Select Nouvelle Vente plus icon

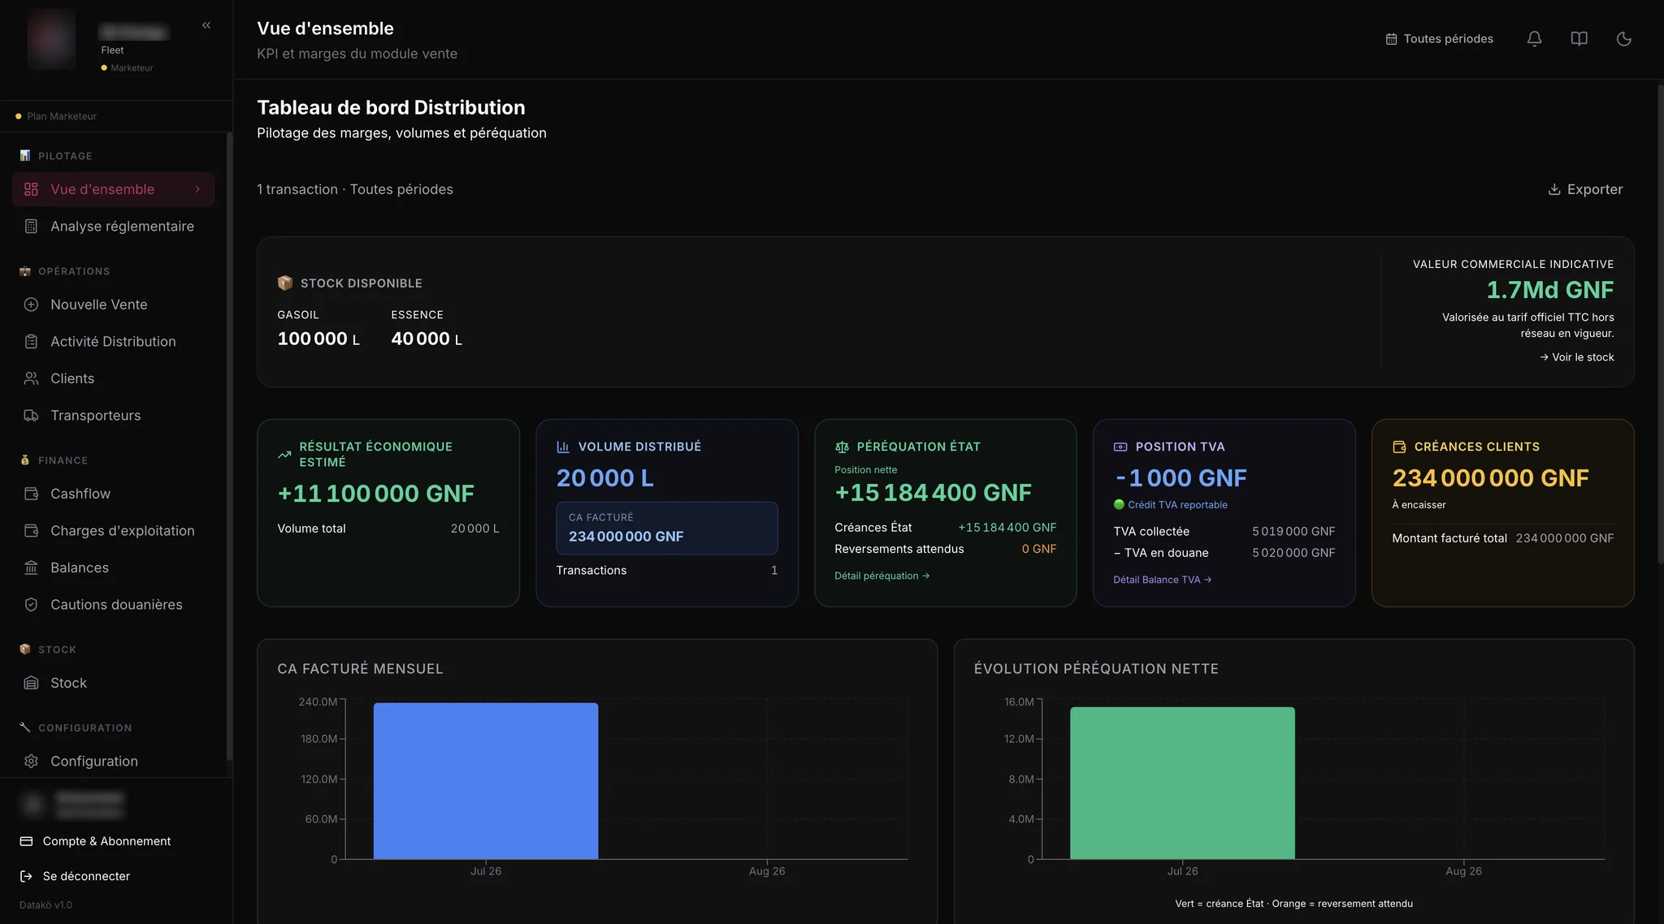[31, 304]
